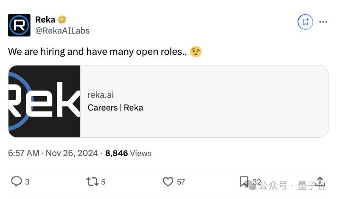This screenshot has height=199, width=337.
Task: Open the reply comment icon
Action: pyautogui.click(x=16, y=181)
